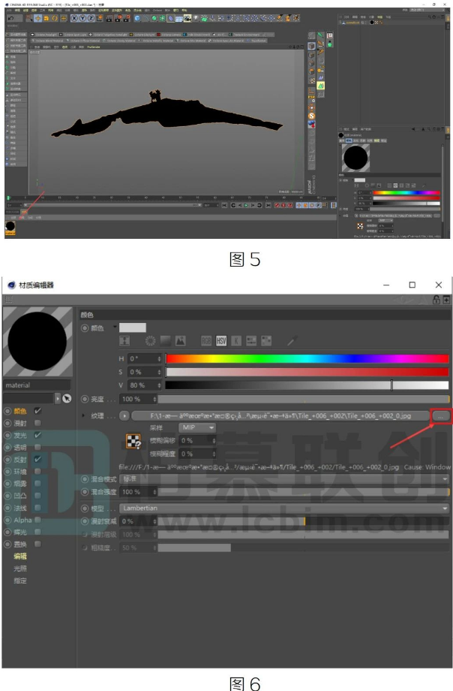Enable the 环境 channel checkbox
453x691 pixels.
pyautogui.click(x=37, y=472)
